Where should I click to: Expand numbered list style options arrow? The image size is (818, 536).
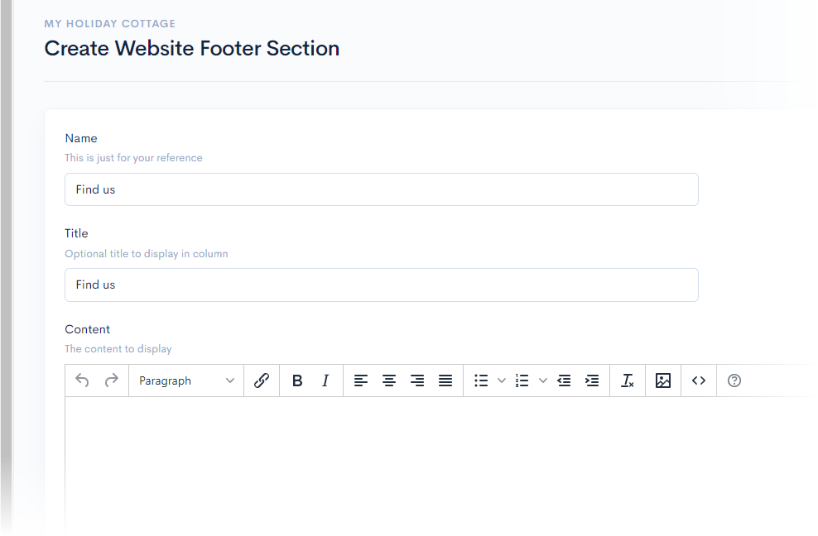[543, 380]
